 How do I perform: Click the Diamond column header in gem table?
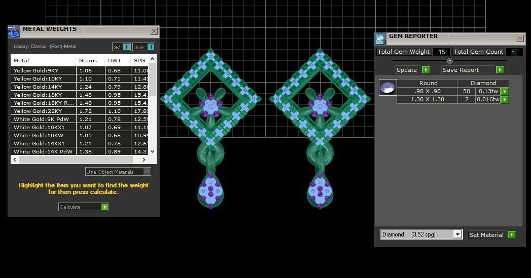click(x=483, y=83)
